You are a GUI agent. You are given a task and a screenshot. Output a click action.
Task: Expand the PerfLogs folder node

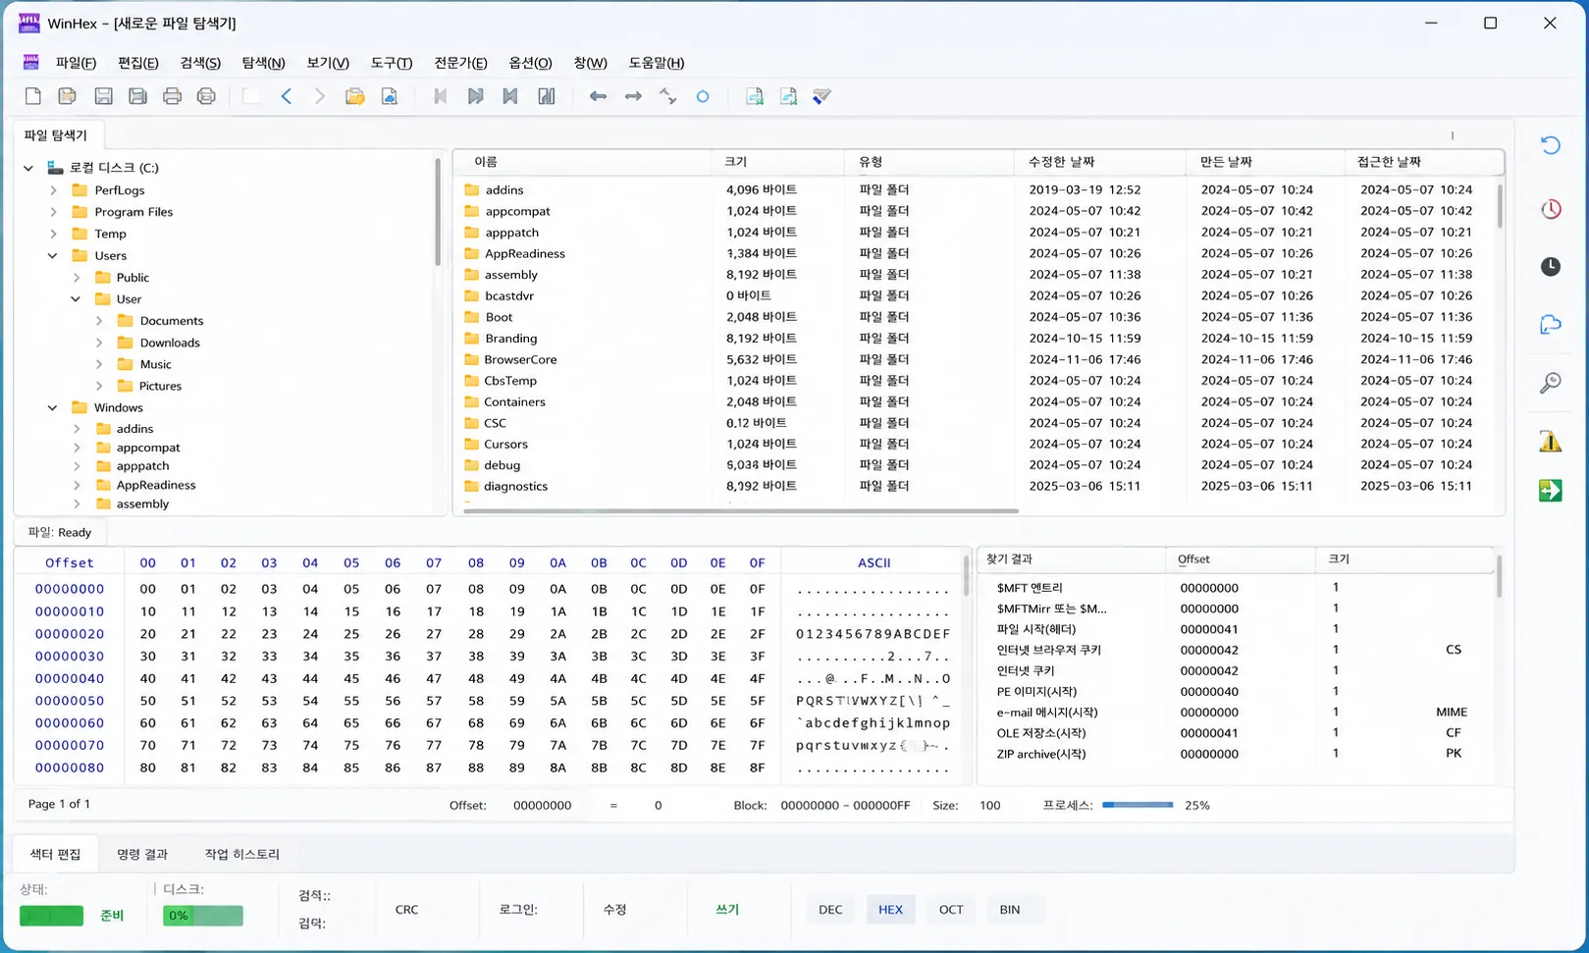pos(54,190)
